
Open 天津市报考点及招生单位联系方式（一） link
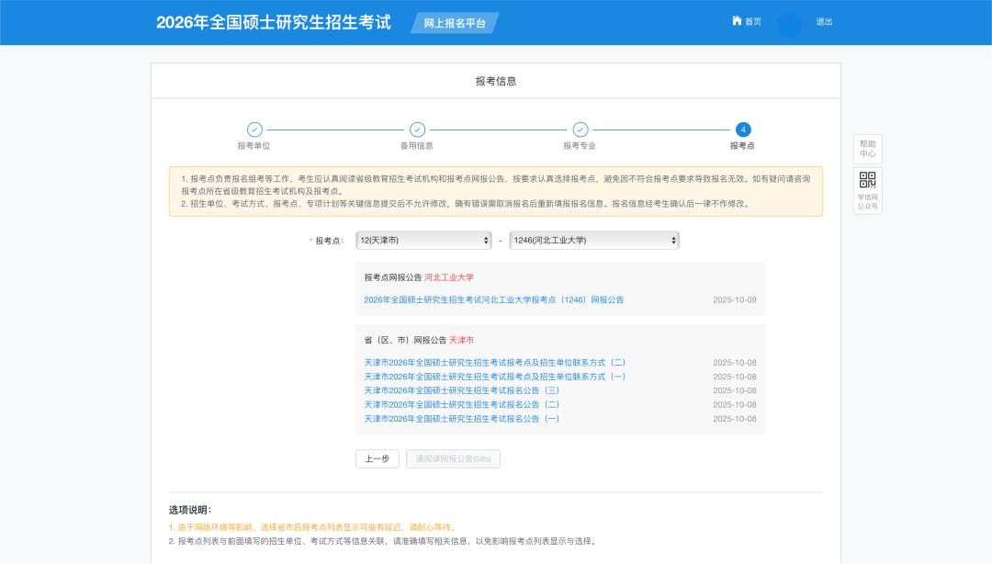pyautogui.click(x=494, y=377)
